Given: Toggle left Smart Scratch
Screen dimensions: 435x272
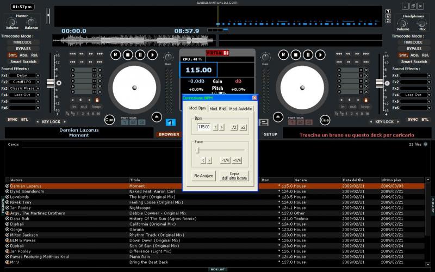Looking at the screenshot, I should pyautogui.click(x=23, y=61).
